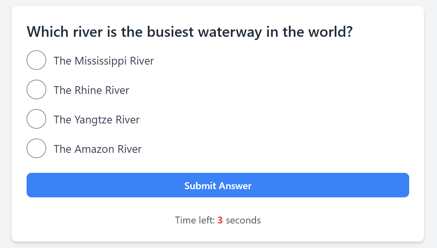Choose the Rhine River radio button
This screenshot has width=437, height=248.
(36, 89)
